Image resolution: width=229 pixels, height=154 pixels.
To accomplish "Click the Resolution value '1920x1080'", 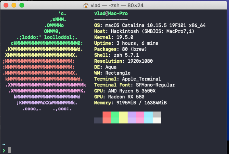I will pos(140,61).
